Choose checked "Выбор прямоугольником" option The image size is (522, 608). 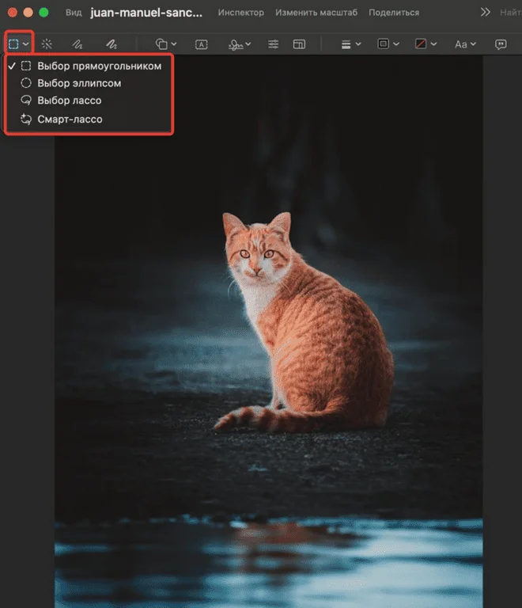click(x=99, y=66)
